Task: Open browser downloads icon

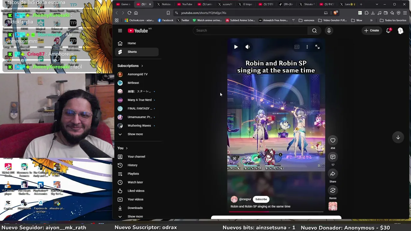Action: [x=373, y=13]
